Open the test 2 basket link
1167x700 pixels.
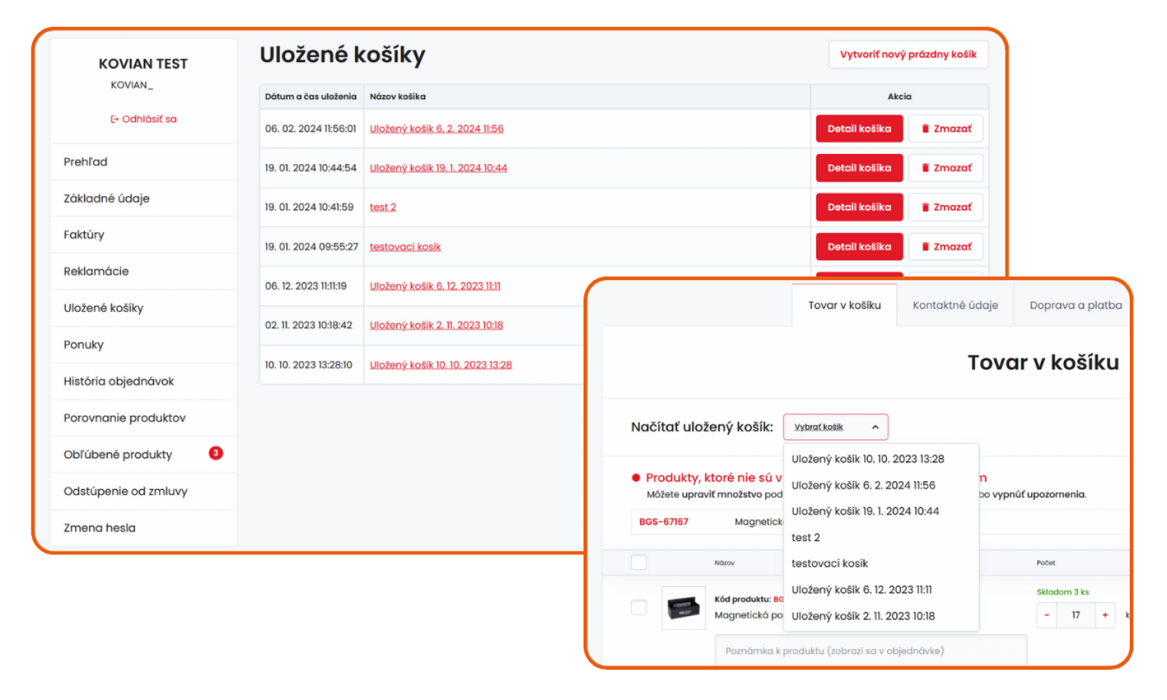383,208
